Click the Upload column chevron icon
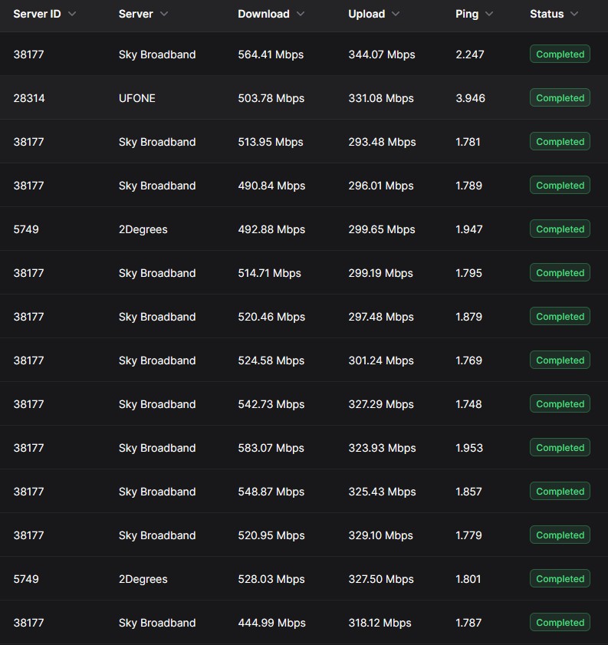This screenshot has width=608, height=645. tap(396, 14)
